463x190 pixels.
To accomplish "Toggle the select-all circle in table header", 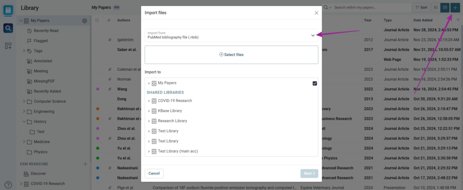I will pyautogui.click(x=97, y=20).
